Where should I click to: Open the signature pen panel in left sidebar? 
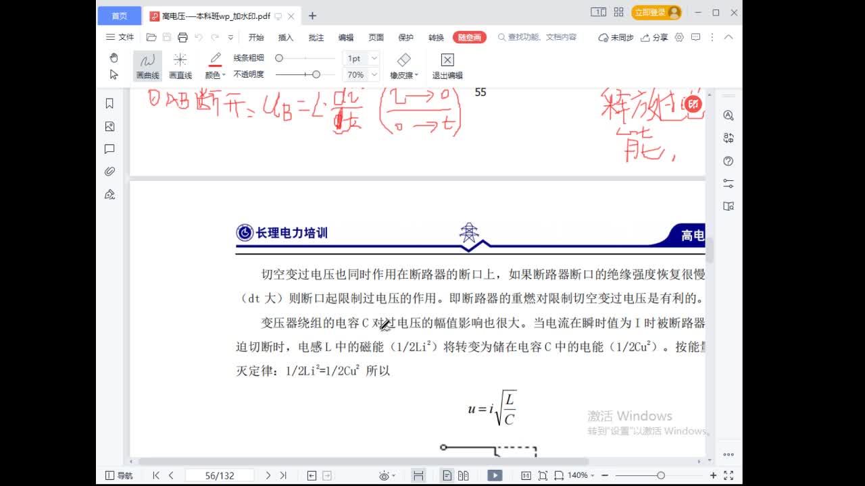click(x=109, y=194)
